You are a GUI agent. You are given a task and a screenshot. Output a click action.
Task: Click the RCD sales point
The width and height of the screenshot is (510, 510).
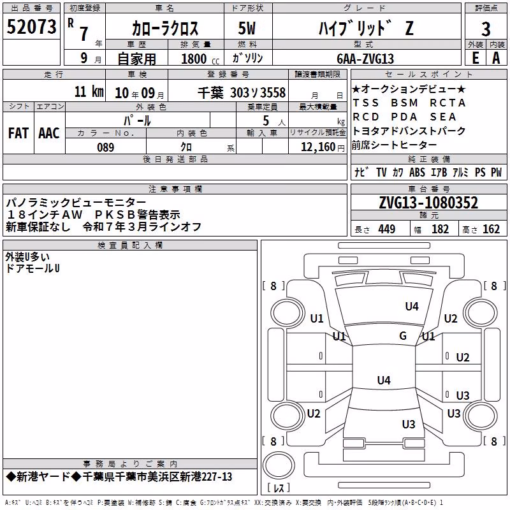[366, 117]
